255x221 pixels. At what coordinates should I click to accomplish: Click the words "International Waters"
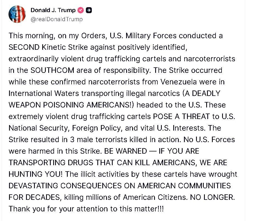[x=44, y=93]
